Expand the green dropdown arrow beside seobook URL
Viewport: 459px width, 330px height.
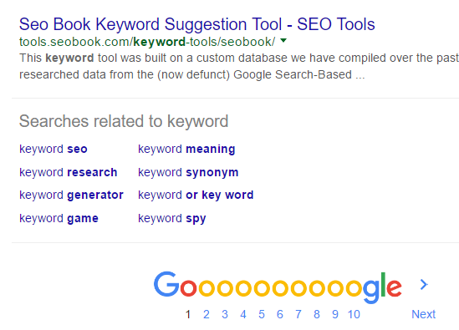(x=283, y=41)
